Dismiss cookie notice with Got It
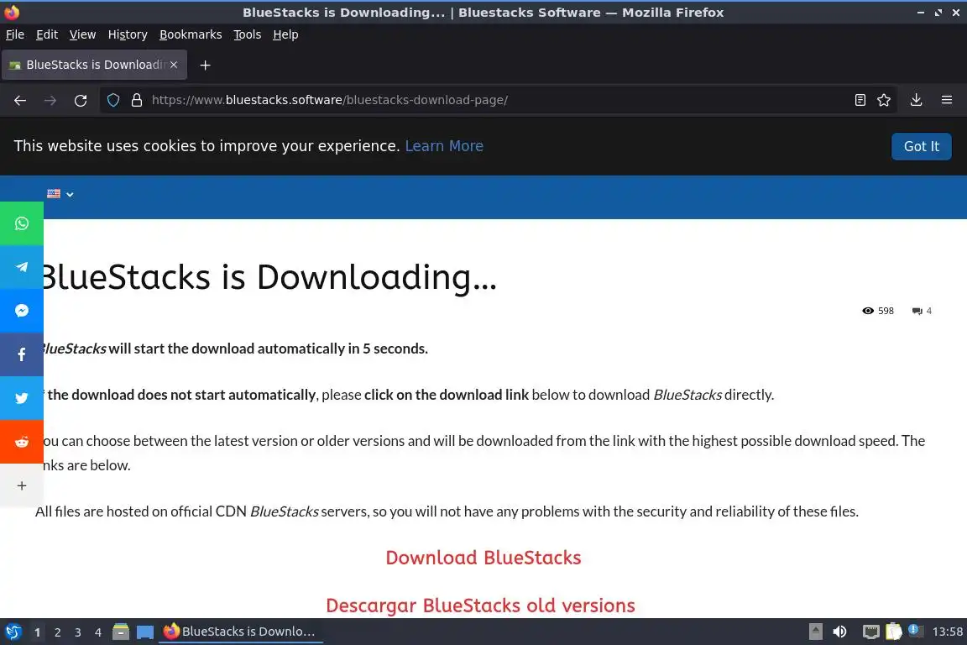The height and width of the screenshot is (645, 967). point(922,146)
